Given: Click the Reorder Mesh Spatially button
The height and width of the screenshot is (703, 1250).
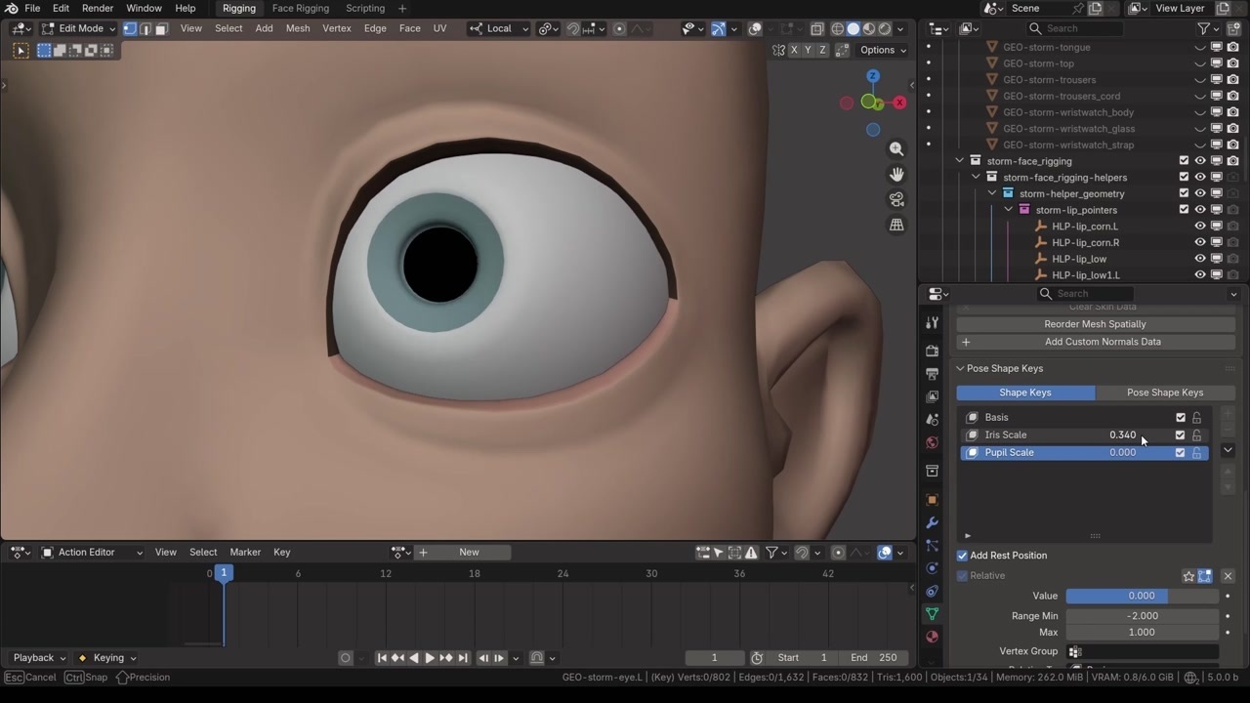Looking at the screenshot, I should (1095, 324).
